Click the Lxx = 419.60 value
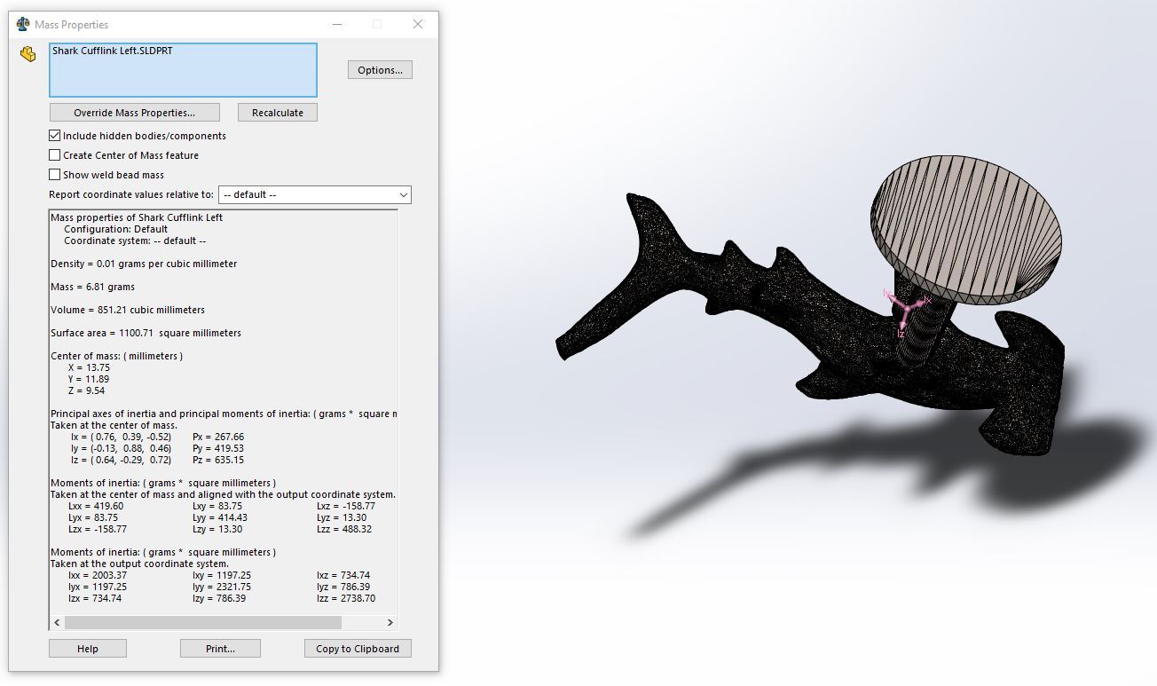Screen dimensions: 1157x686 96,506
